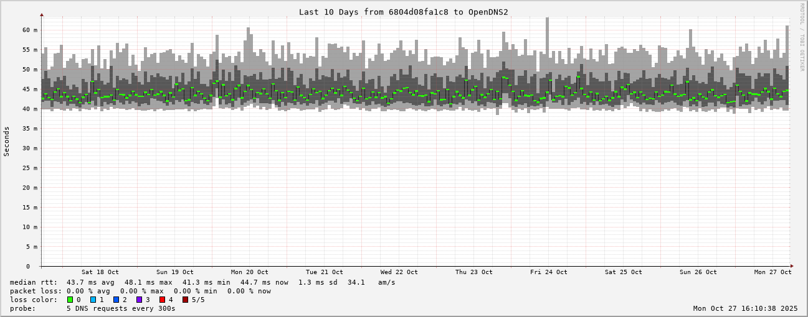The height and width of the screenshot is (317, 808).
Task: Click the RRDTOOL / TOBI OETIKER watermark
Action: click(802, 37)
